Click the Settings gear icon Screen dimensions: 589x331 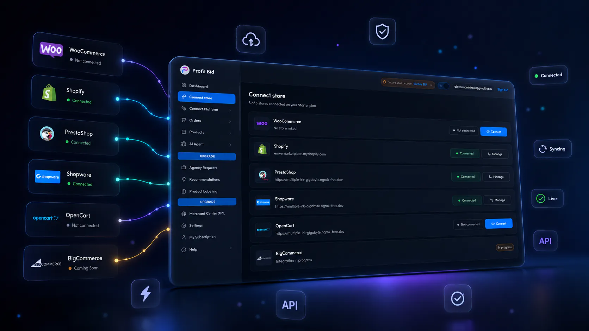tap(184, 225)
